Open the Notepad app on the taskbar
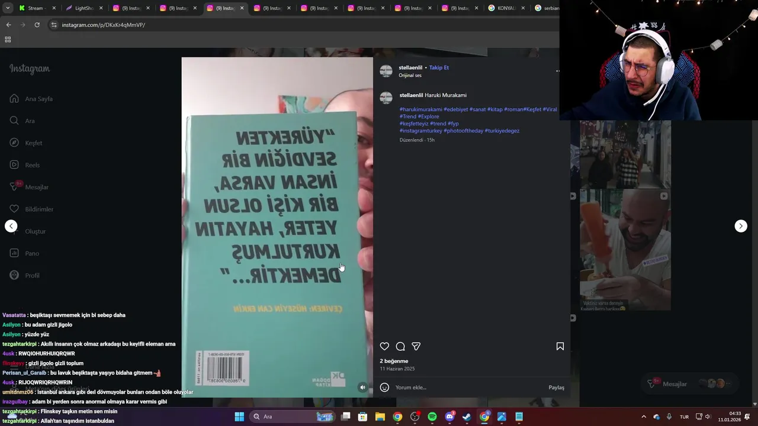This screenshot has height=426, width=758. 519,417
